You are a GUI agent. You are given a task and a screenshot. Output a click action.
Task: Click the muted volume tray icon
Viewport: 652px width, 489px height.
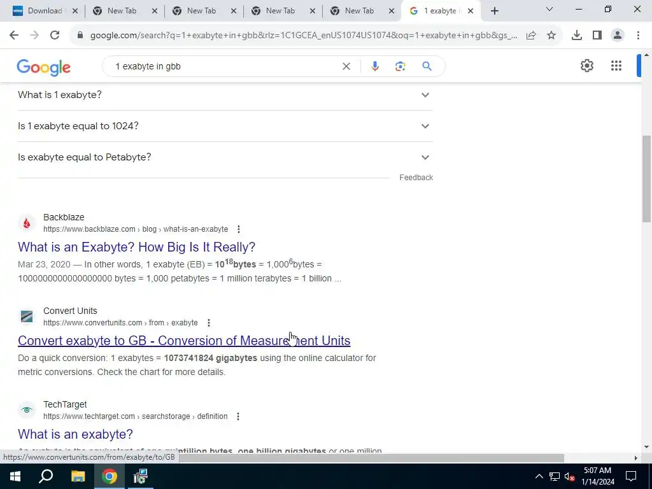point(570,476)
